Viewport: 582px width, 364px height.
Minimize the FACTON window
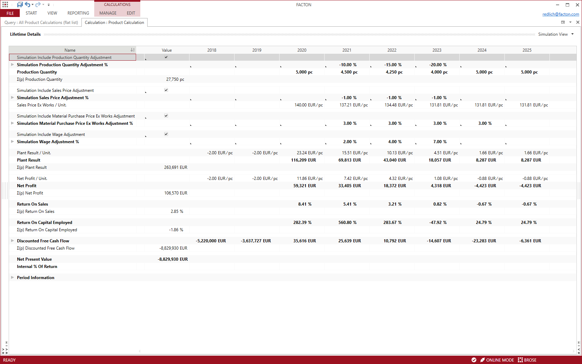click(x=557, y=5)
